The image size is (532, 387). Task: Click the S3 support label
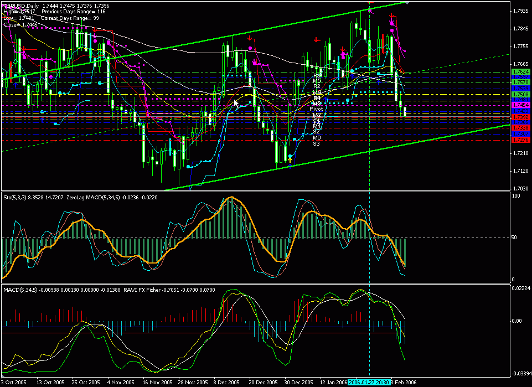click(x=317, y=144)
